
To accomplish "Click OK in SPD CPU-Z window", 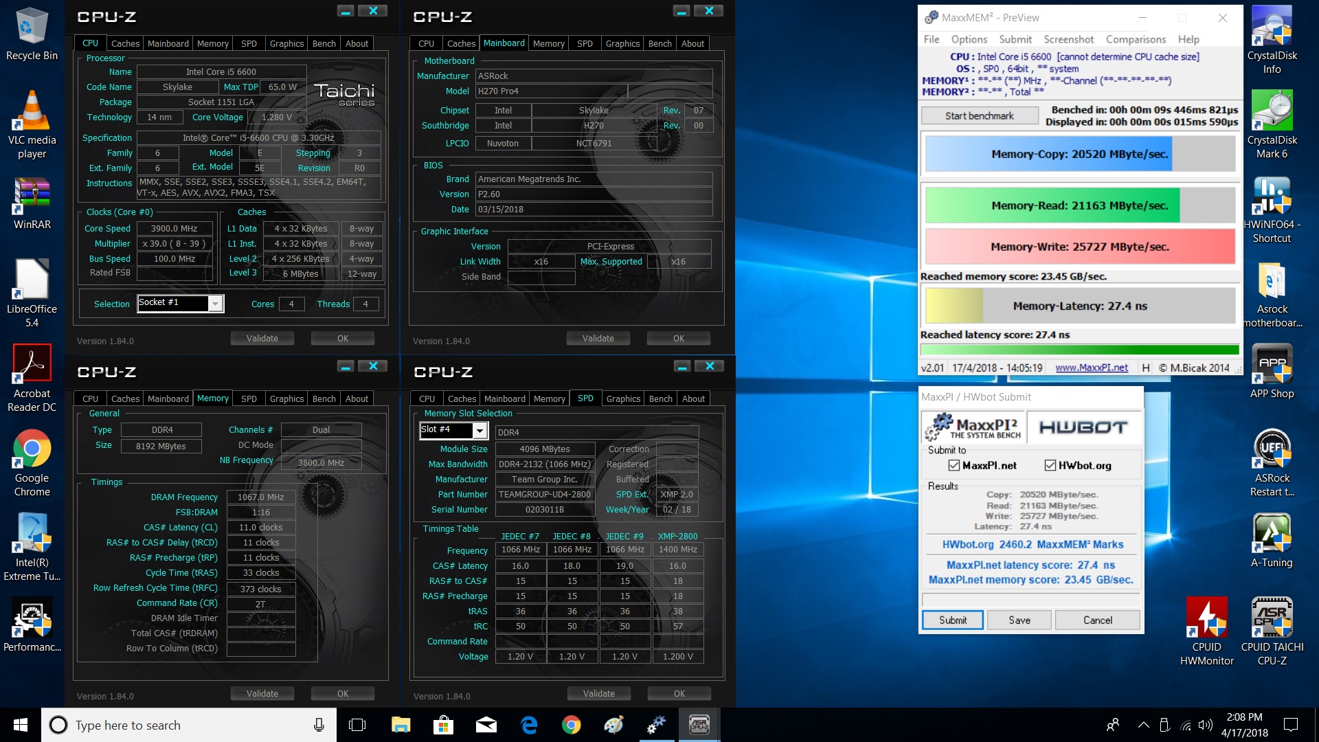I will 679,693.
